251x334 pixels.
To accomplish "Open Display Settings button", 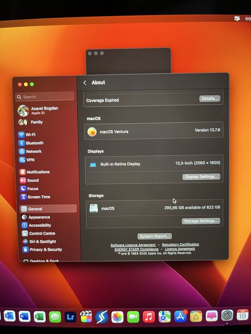I will pyautogui.click(x=201, y=177).
